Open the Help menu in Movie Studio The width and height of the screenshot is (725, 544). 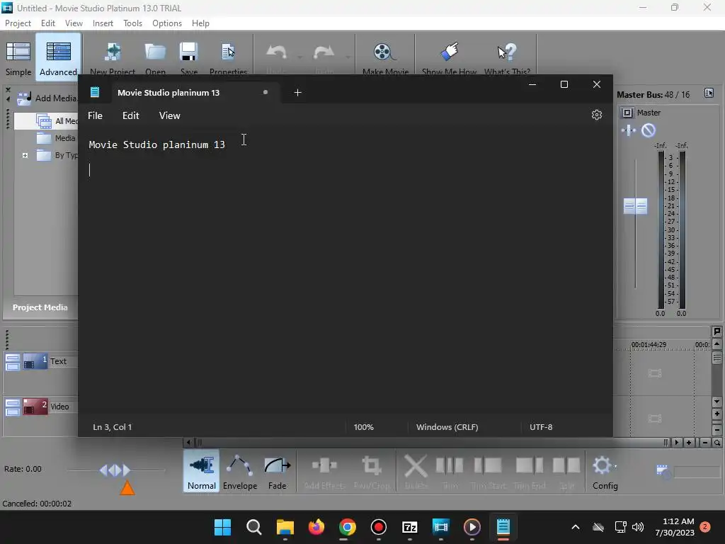click(x=200, y=23)
